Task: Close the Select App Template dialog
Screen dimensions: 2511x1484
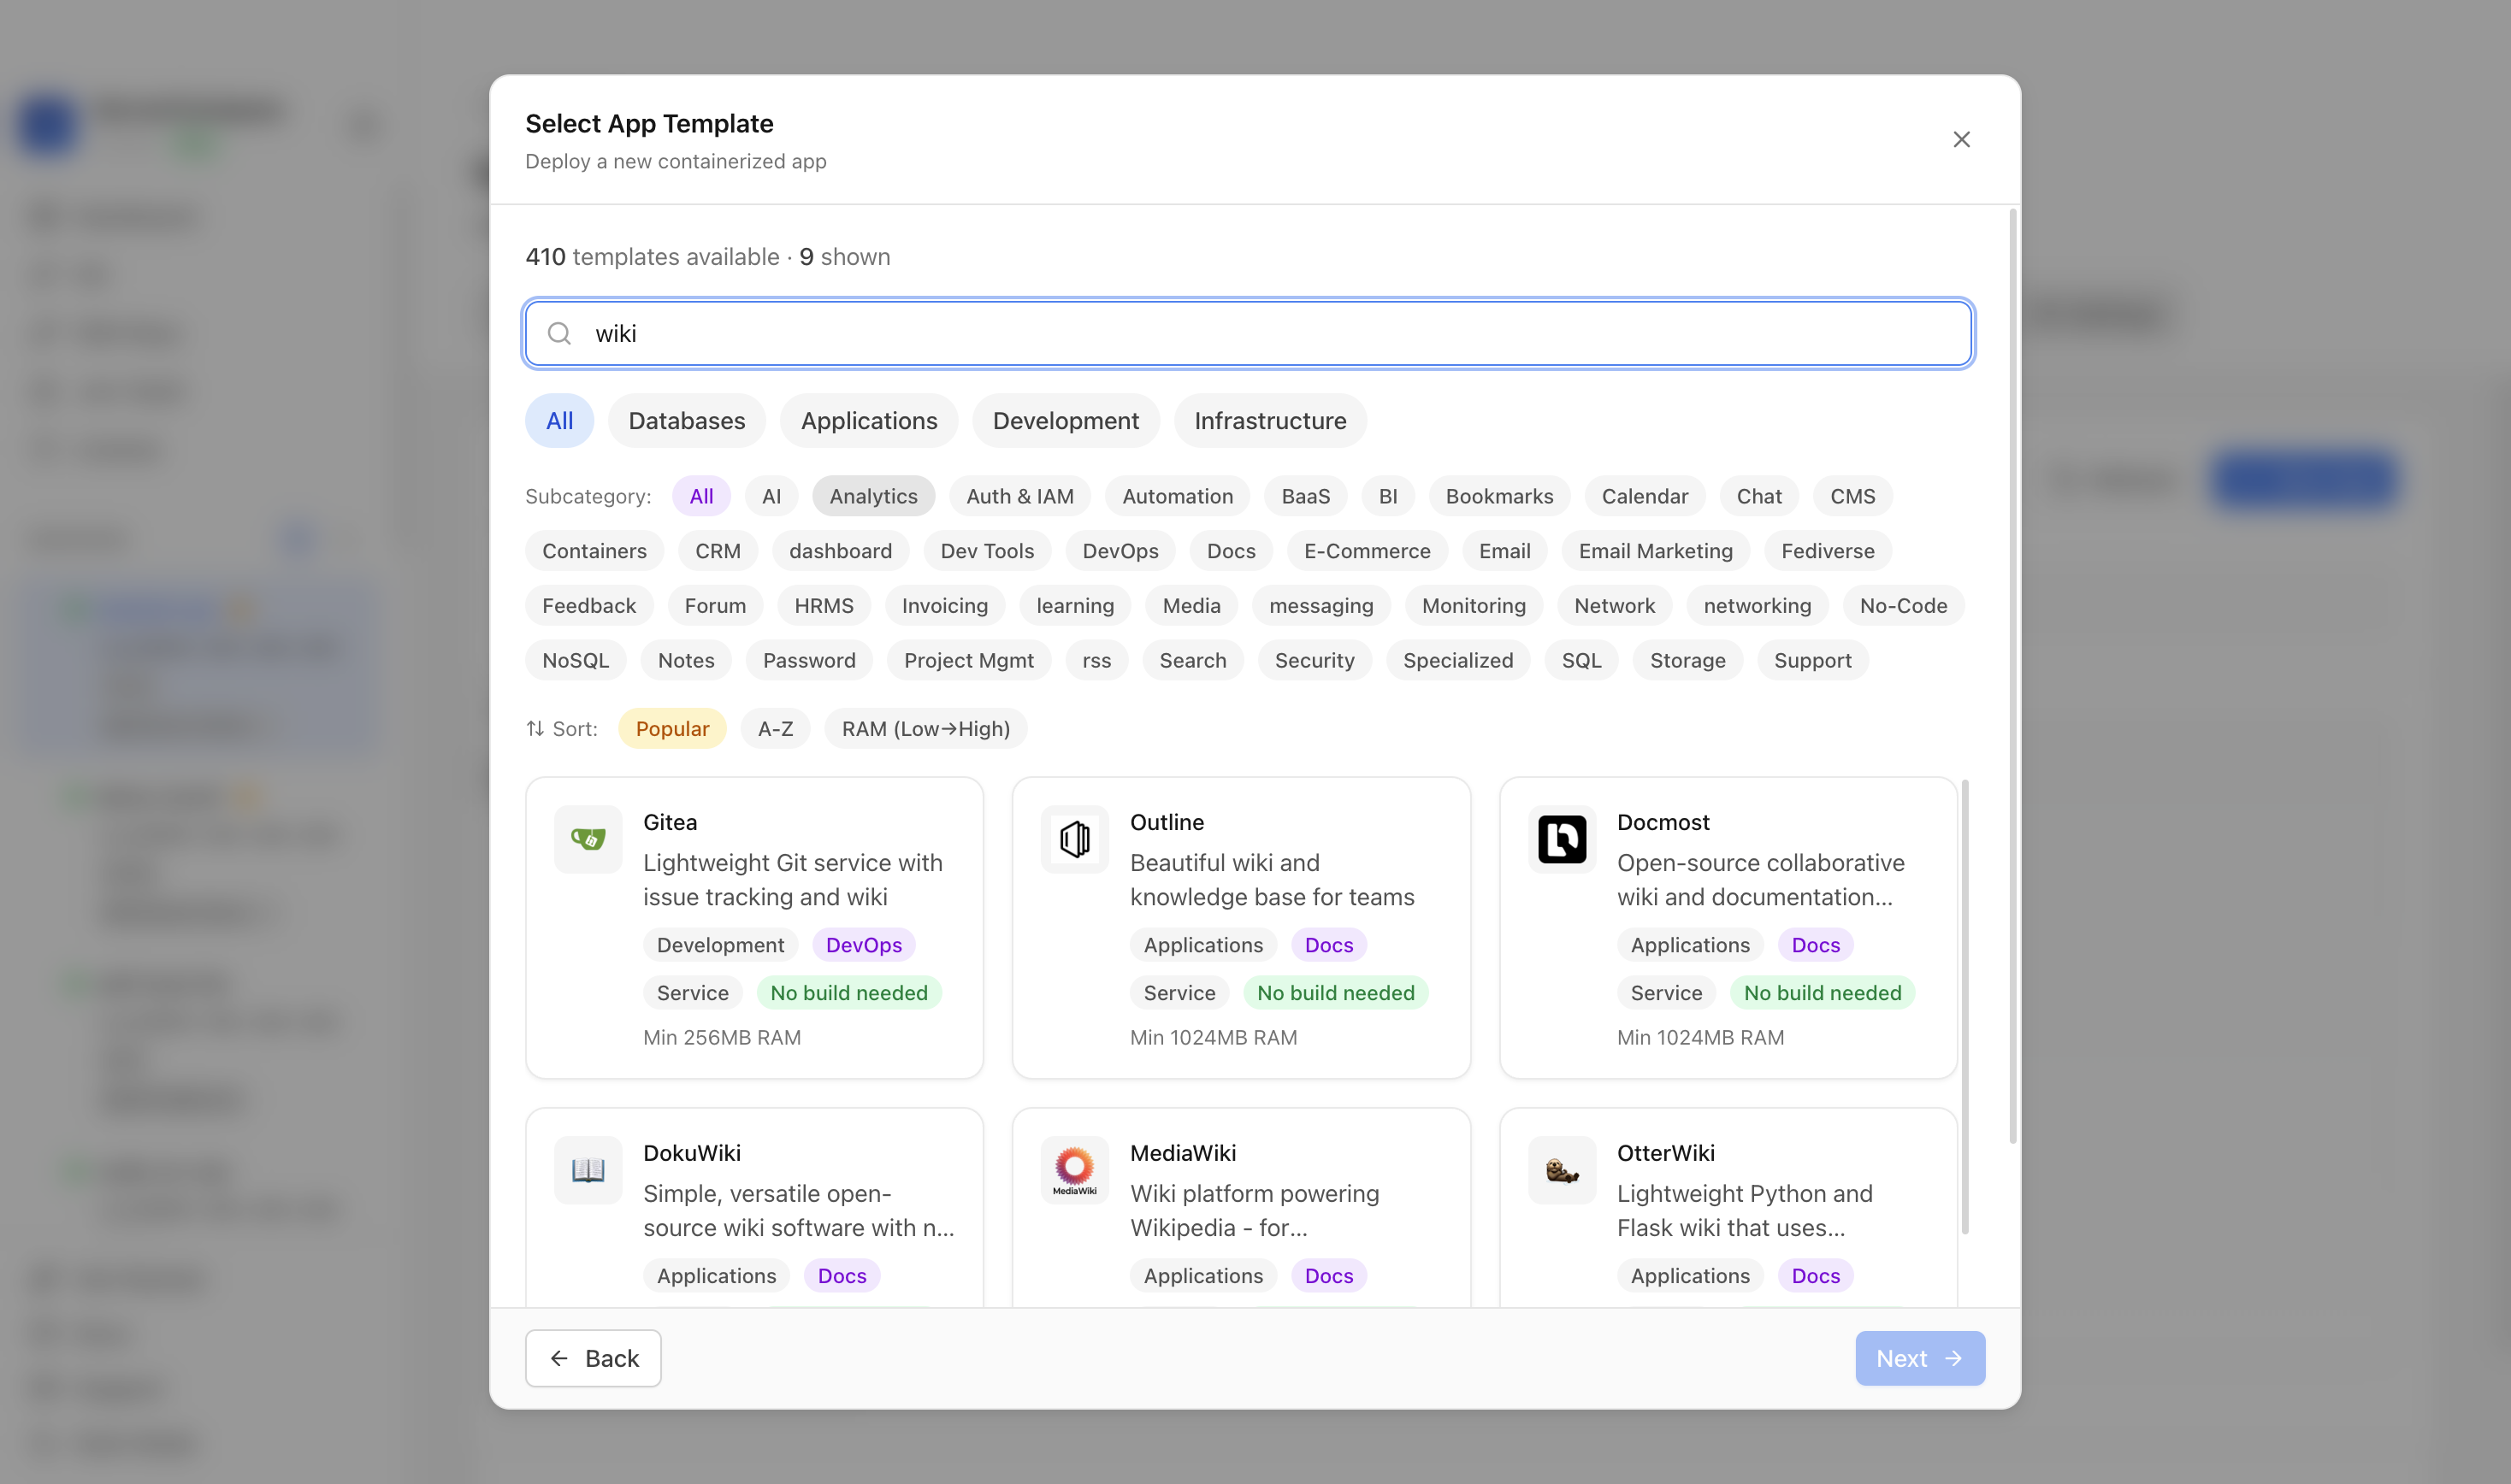Action: point(1961,139)
